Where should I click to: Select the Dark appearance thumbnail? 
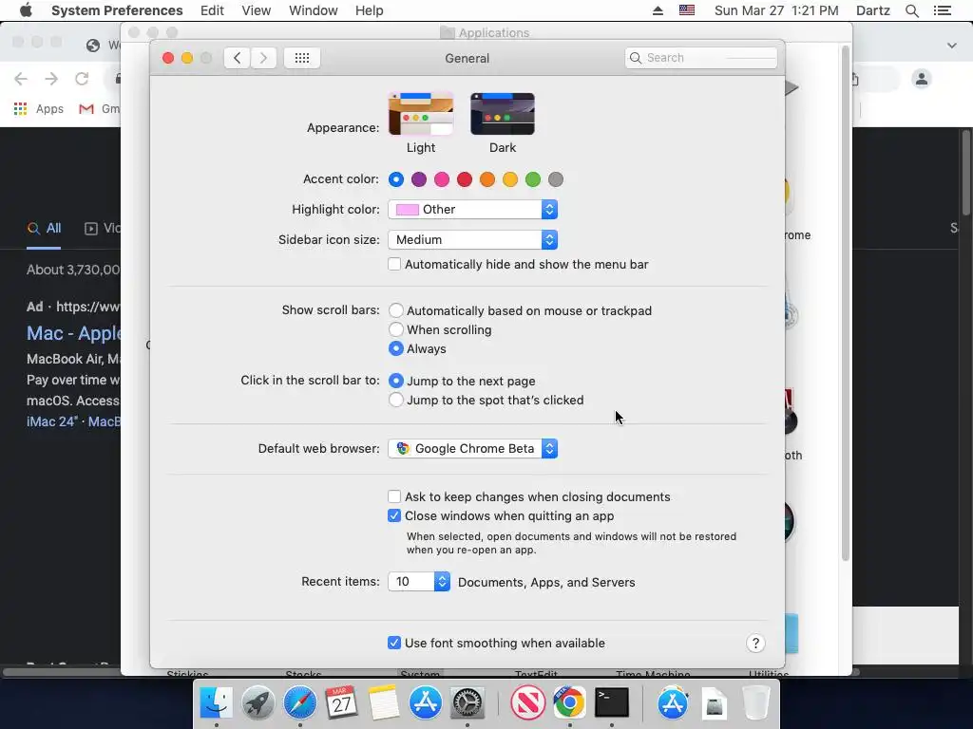(x=503, y=114)
